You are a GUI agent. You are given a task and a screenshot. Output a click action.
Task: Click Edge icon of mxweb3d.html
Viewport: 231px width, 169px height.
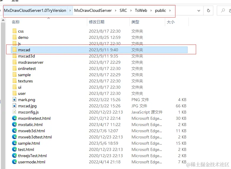pos(14,131)
